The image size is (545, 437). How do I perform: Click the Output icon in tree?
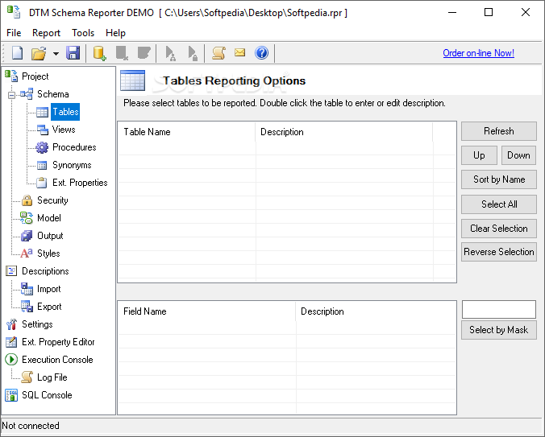(x=27, y=236)
